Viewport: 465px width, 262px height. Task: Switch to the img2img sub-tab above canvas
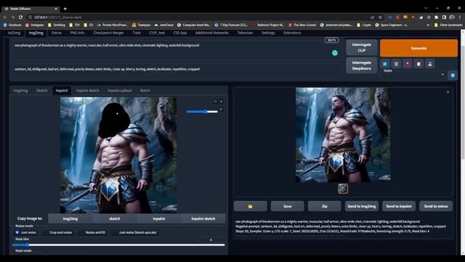click(20, 90)
